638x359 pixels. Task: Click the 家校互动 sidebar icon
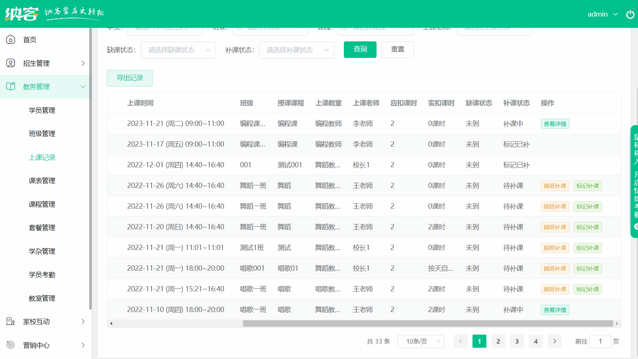tap(11, 321)
